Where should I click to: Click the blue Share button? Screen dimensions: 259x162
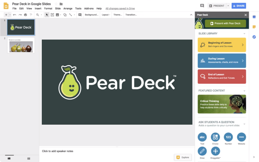point(239,6)
